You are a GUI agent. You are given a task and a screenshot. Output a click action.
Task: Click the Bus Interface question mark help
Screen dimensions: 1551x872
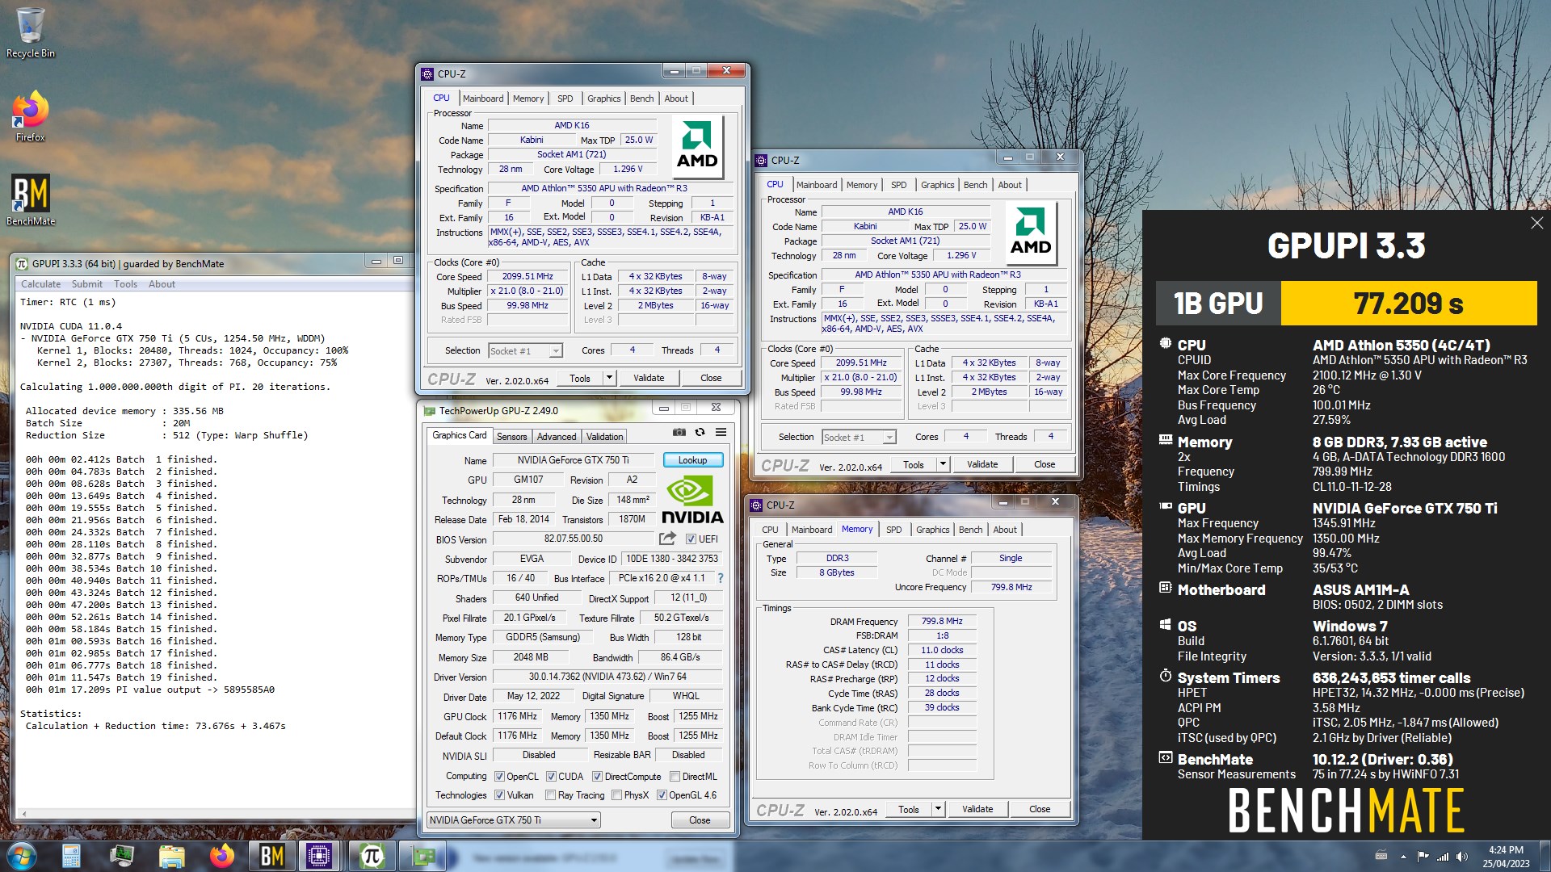click(x=721, y=578)
